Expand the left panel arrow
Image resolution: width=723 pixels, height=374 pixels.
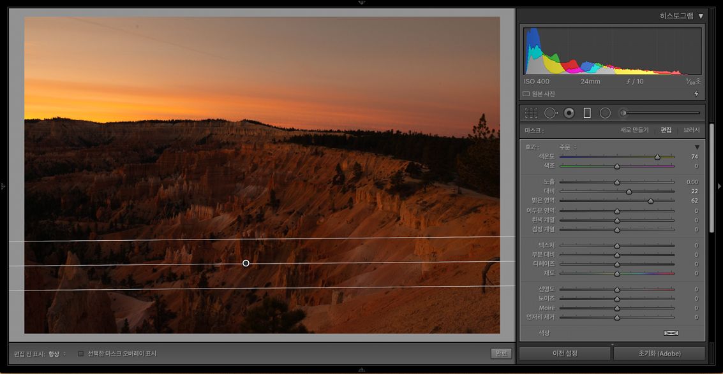(3, 186)
